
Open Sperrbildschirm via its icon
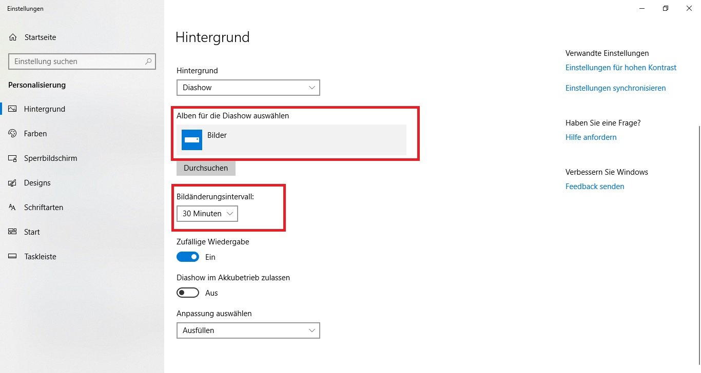(x=13, y=158)
